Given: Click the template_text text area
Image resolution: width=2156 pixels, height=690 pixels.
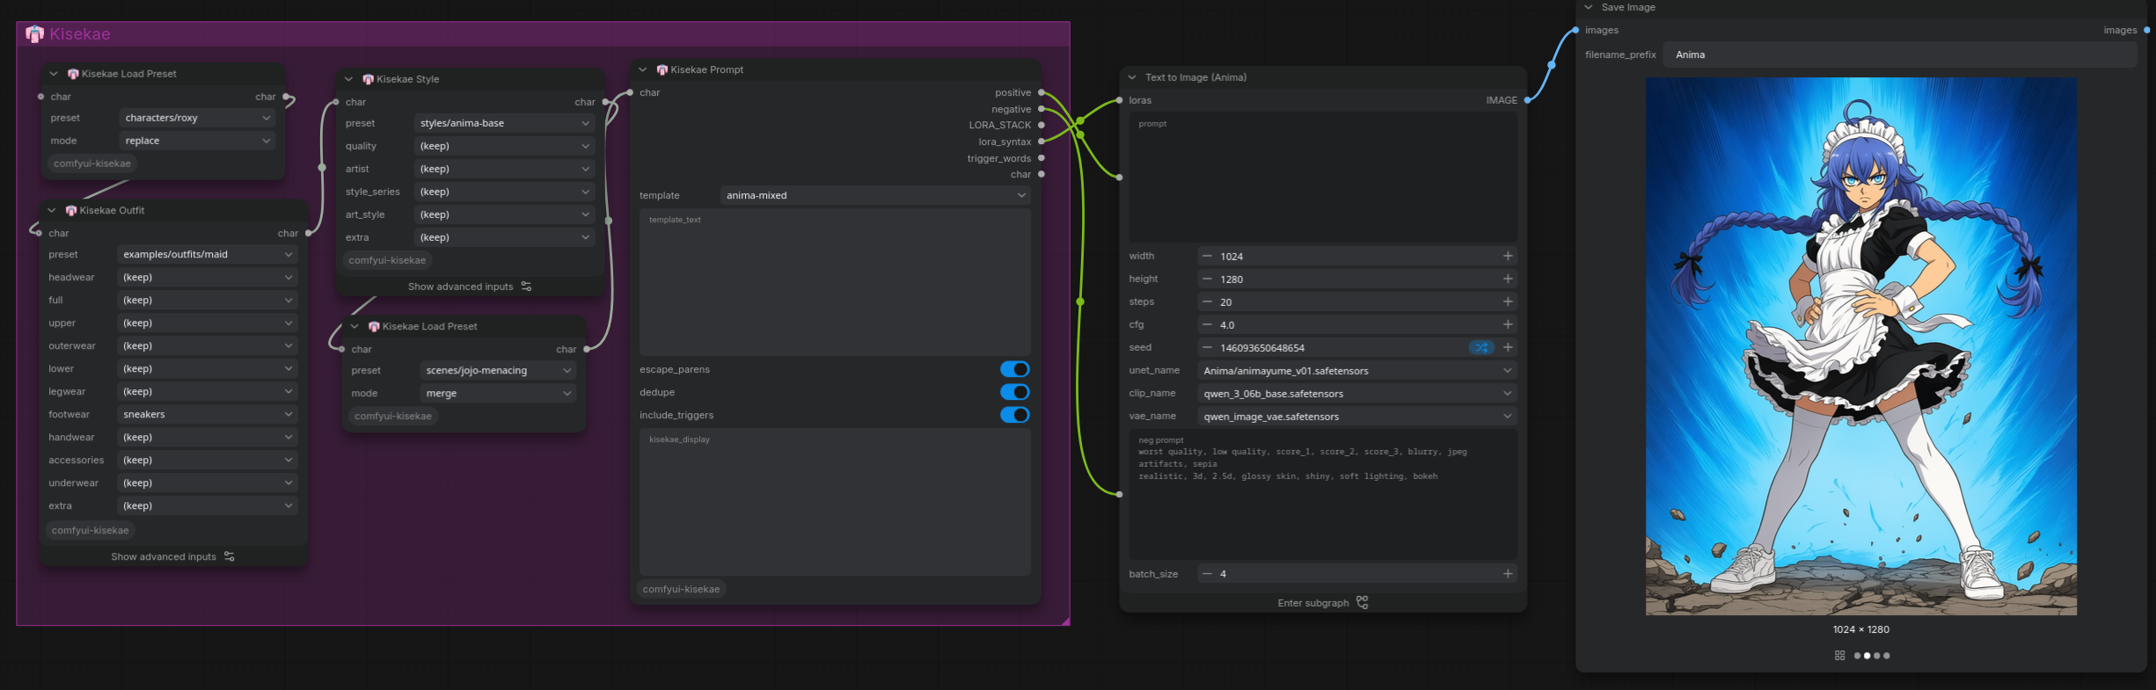Looking at the screenshot, I should pos(835,282).
